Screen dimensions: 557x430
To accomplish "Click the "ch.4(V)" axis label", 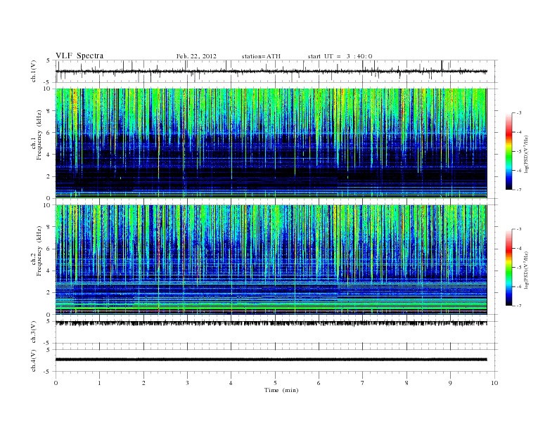I will pyautogui.click(x=33, y=360).
